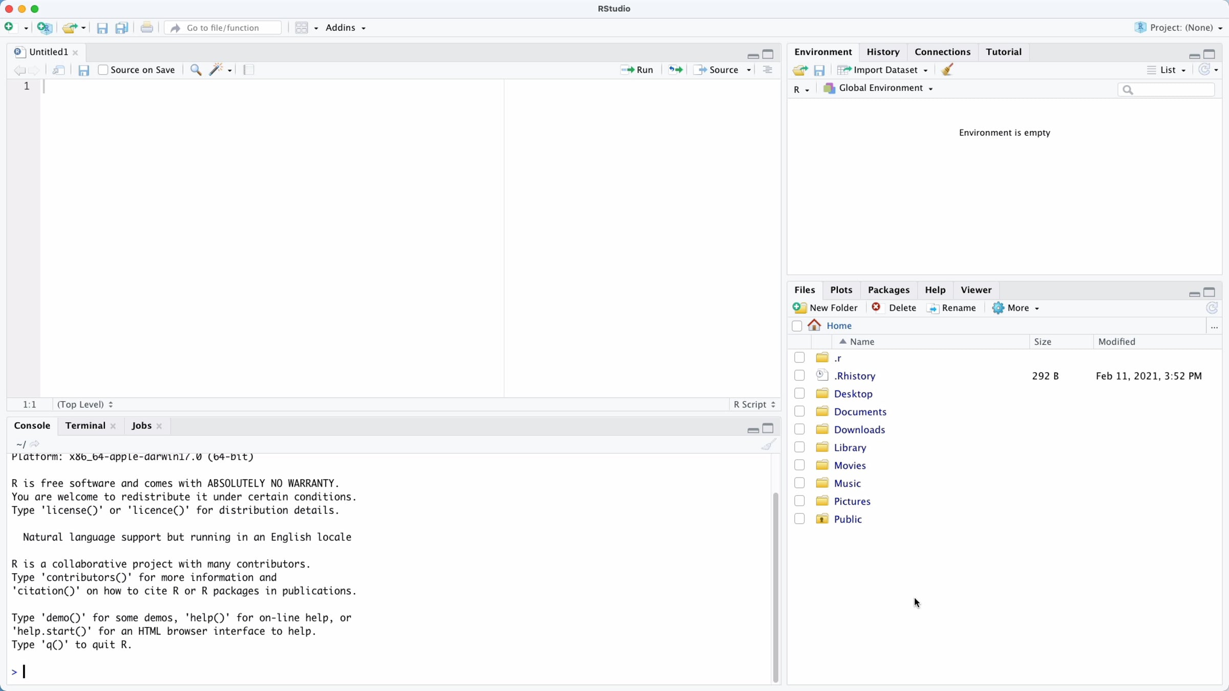Print the current file
Viewport: 1229px width, 691px height.
click(147, 28)
